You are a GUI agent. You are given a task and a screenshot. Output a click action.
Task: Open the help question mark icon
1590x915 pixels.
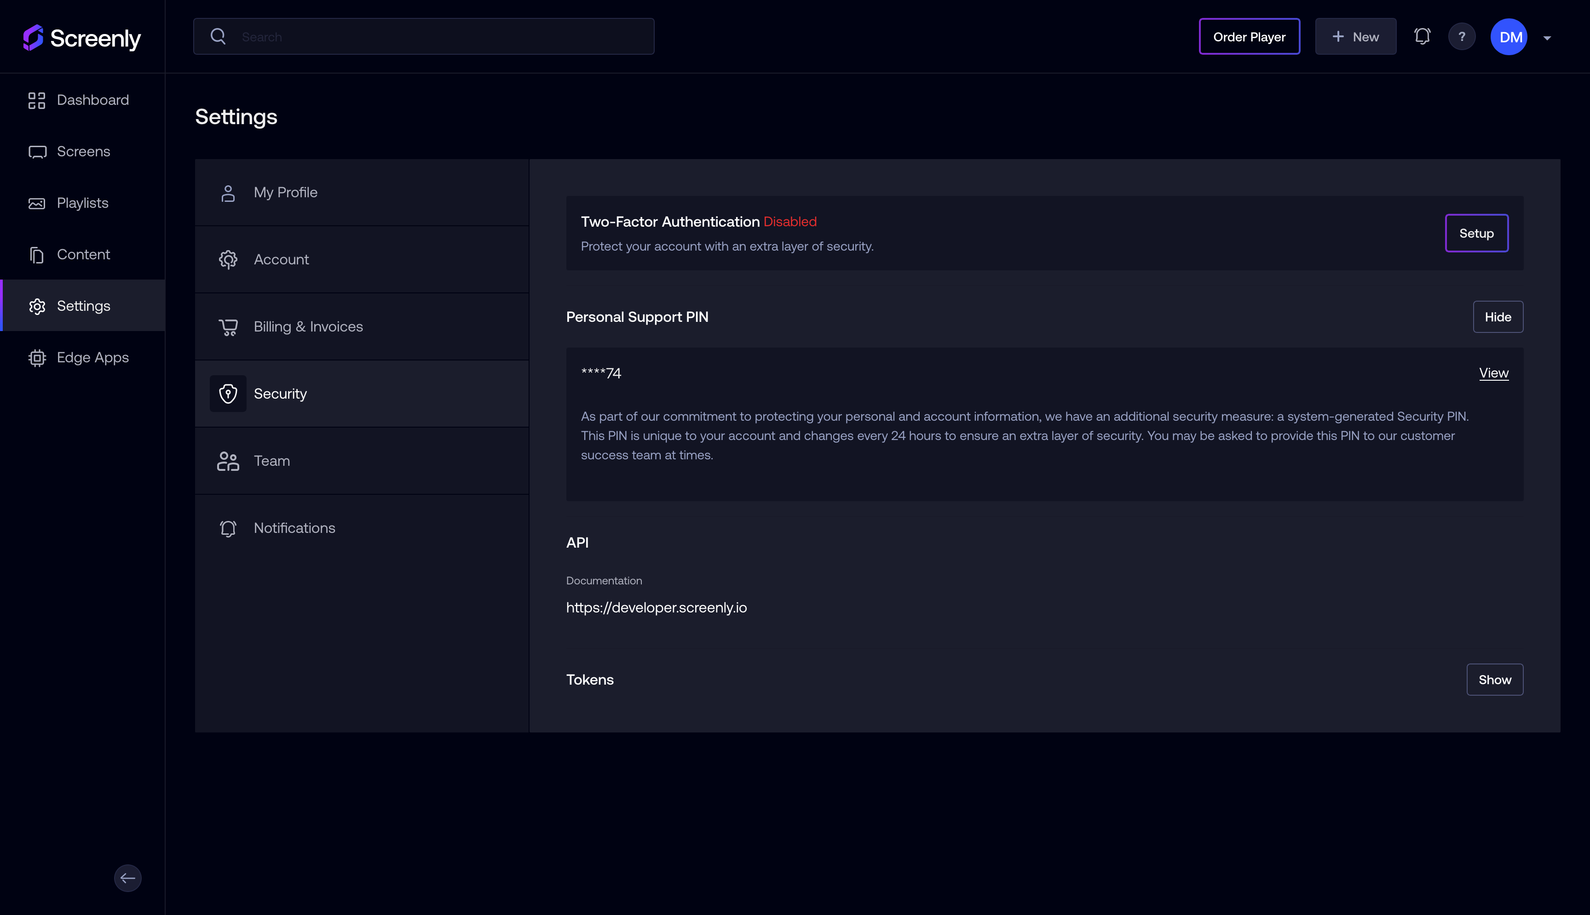(1462, 36)
